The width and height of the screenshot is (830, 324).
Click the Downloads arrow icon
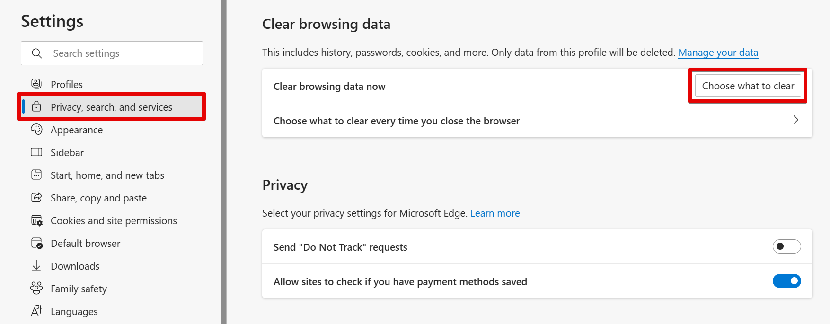(36, 266)
